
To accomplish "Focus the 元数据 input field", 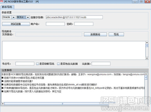I will click(101, 64).
